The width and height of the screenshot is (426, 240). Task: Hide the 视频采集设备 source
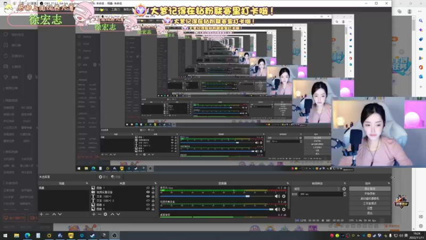pyautogui.click(x=148, y=192)
